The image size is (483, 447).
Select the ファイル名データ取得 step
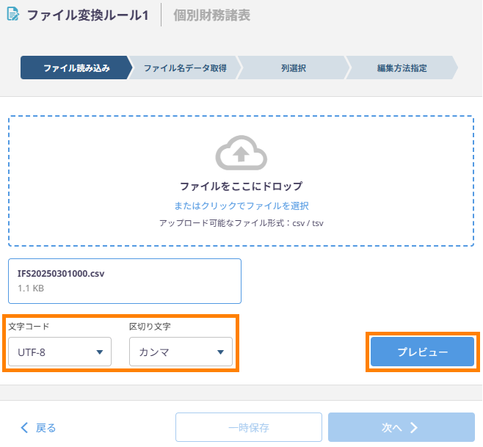click(x=185, y=68)
